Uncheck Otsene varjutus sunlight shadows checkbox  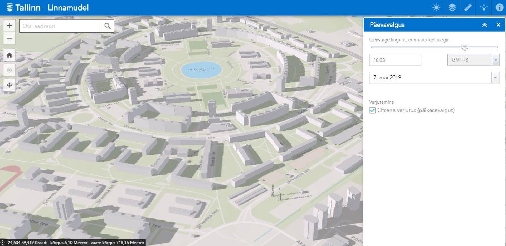point(372,110)
